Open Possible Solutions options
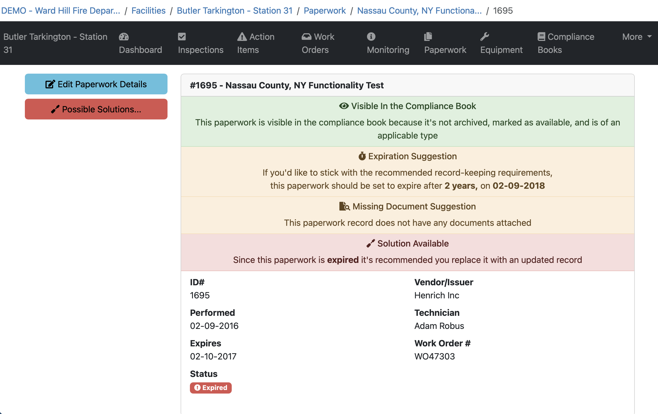Image resolution: width=658 pixels, height=414 pixels. [x=96, y=109]
